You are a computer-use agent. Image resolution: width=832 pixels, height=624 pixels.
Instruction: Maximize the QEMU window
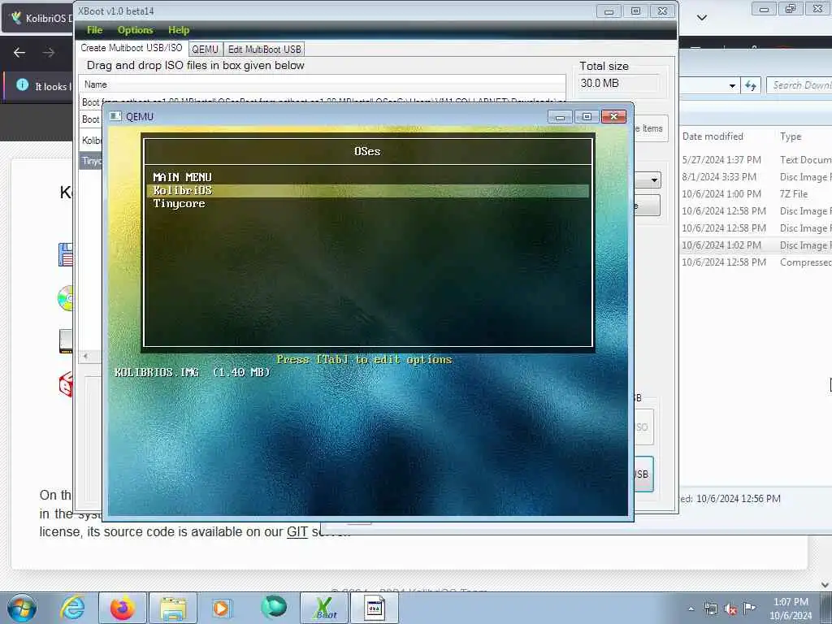click(x=587, y=116)
